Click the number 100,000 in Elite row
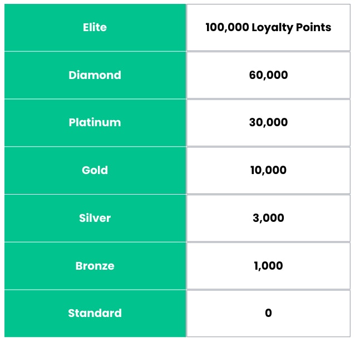The width and height of the screenshot is (355, 342). pyautogui.click(x=226, y=27)
